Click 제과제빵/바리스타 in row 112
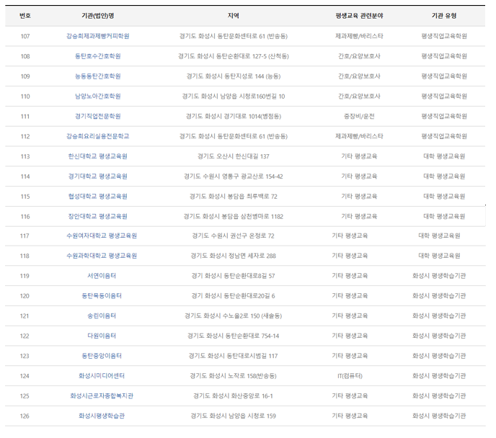The image size is (496, 438). click(359, 136)
